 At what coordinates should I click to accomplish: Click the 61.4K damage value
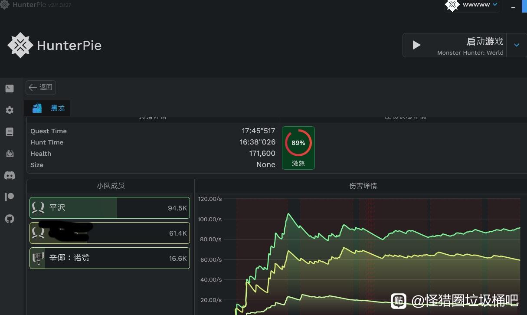[x=178, y=233]
